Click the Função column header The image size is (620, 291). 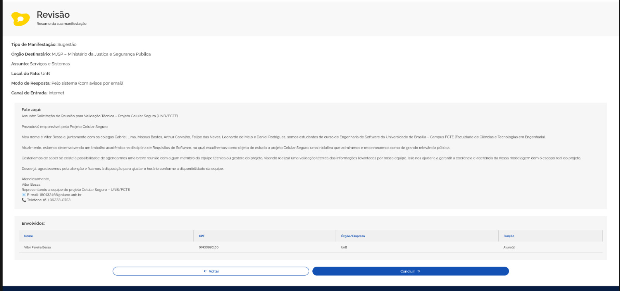point(509,236)
